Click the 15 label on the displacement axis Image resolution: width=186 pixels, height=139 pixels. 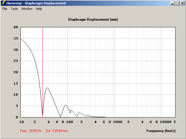(x=16, y=83)
